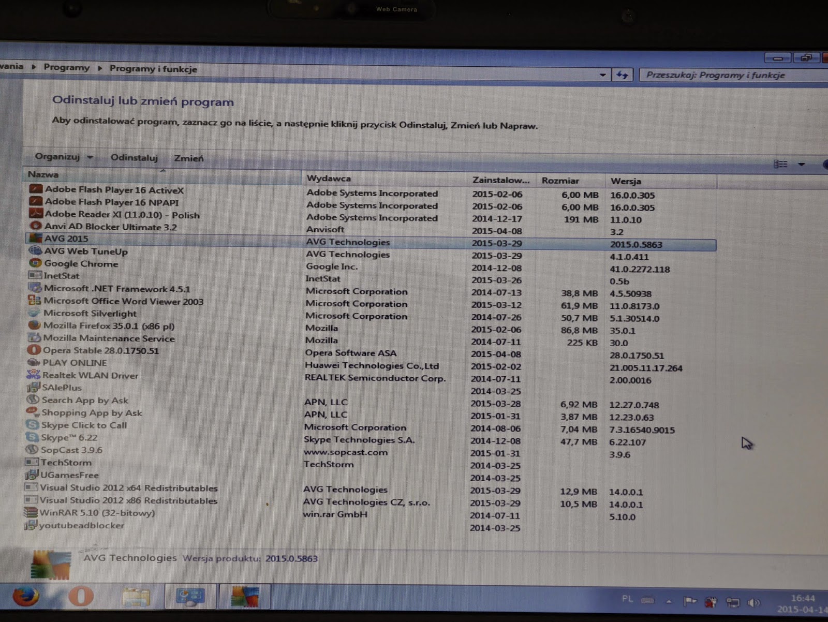This screenshot has width=828, height=622.
Task: Click version cell 41.0.2272.118
Action: [640, 269]
